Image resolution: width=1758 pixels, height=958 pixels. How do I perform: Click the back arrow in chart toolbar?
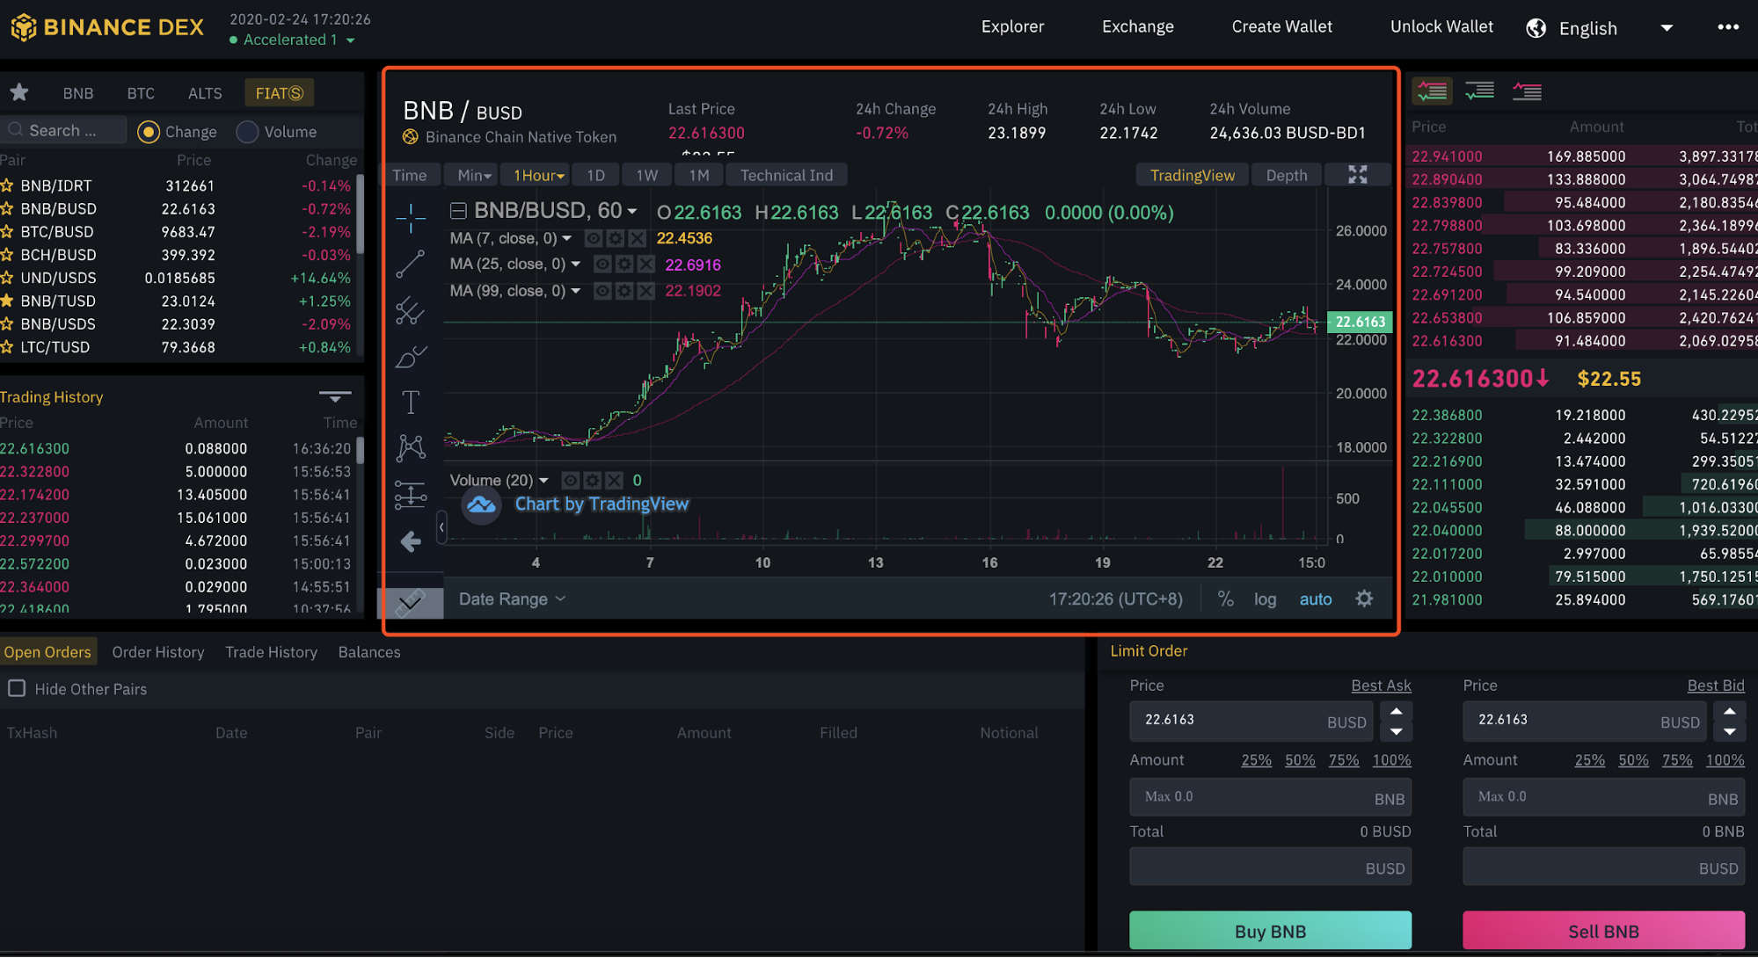pyautogui.click(x=410, y=541)
